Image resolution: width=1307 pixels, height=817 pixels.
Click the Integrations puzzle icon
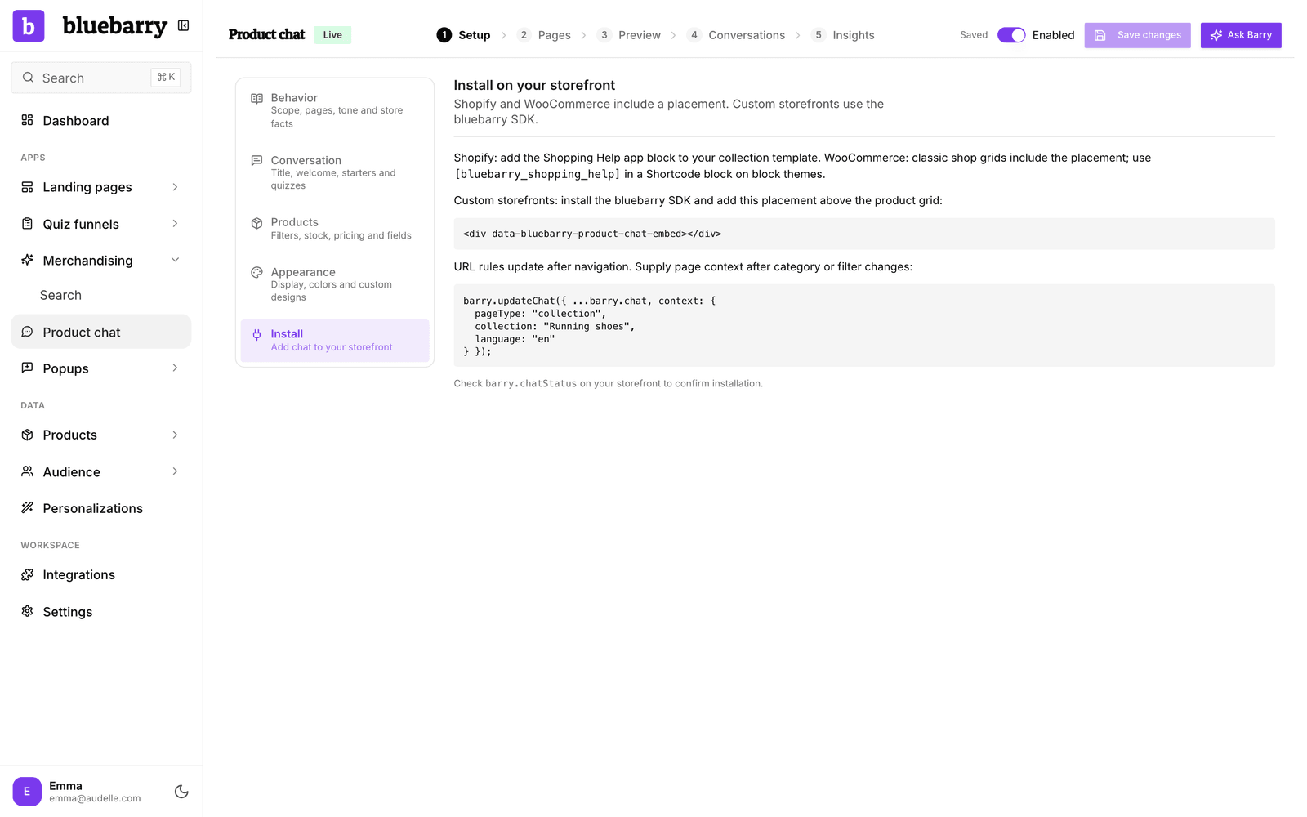(27, 574)
